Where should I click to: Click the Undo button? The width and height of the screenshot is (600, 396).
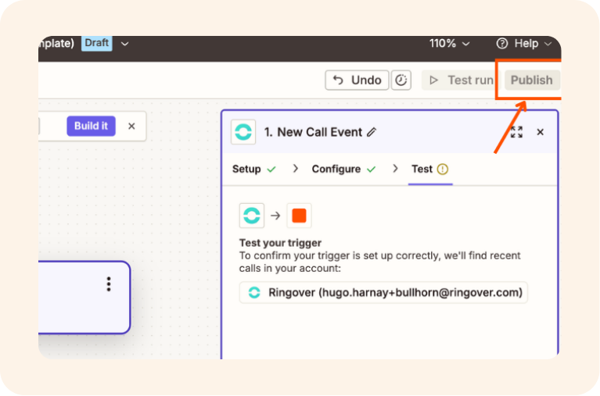pos(357,80)
